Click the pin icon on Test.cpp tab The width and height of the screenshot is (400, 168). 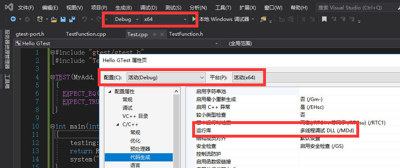[154, 35]
